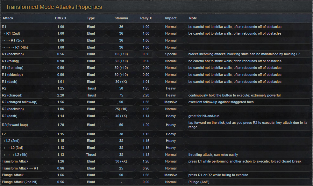Click the 'thrusting attack; can miss easily' note

click(x=213, y=155)
